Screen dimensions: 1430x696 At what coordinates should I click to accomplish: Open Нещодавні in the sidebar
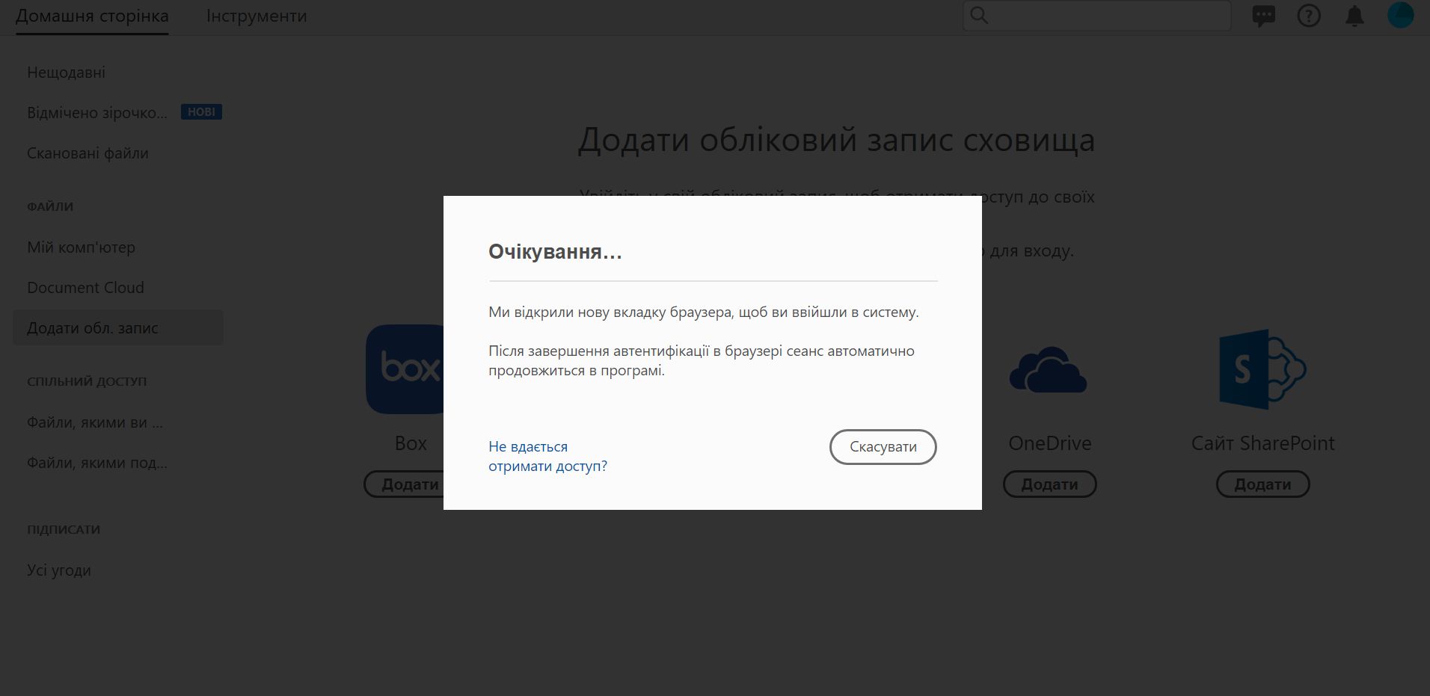pos(66,73)
